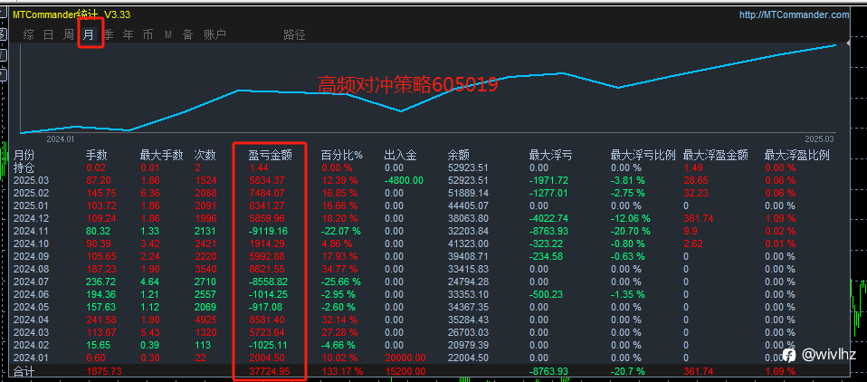Select the 2024.06 month row
The width and height of the screenshot is (867, 382).
29,294
